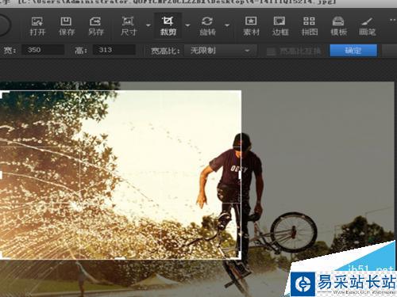397x297 pixels.
Task: Click the crop box's left-edge middle handle
Action: coord(1,175)
